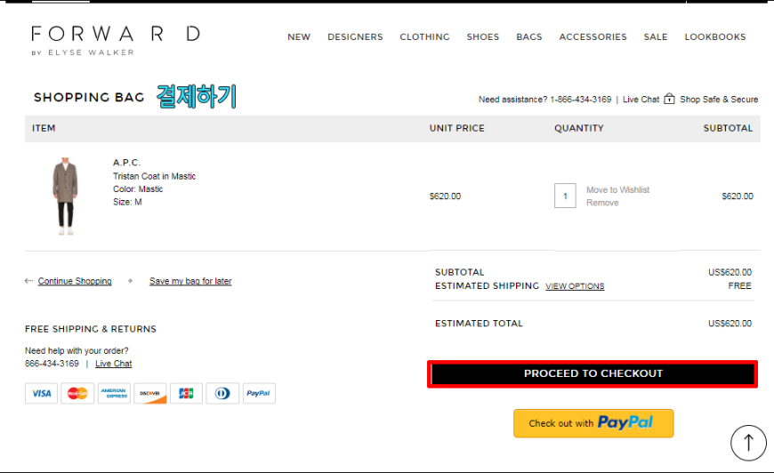774x473 pixels.
Task: Click the FREE shipping value
Action: (x=739, y=286)
